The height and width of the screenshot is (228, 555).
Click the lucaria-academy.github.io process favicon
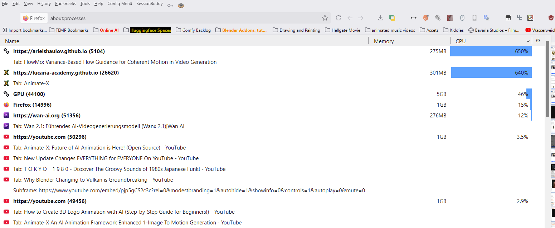6,73
